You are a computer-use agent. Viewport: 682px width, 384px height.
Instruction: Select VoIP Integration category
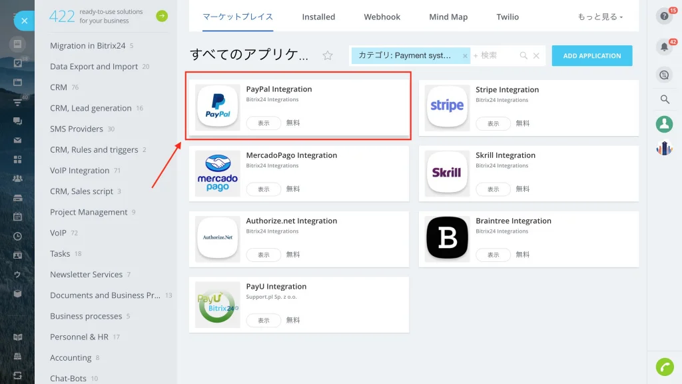80,171
